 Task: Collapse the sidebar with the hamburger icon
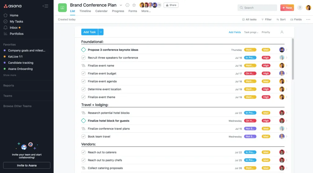[x=45, y=6]
